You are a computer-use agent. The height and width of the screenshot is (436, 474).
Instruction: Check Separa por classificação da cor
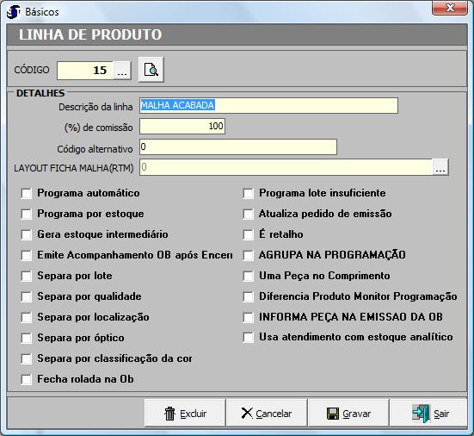[x=27, y=358]
